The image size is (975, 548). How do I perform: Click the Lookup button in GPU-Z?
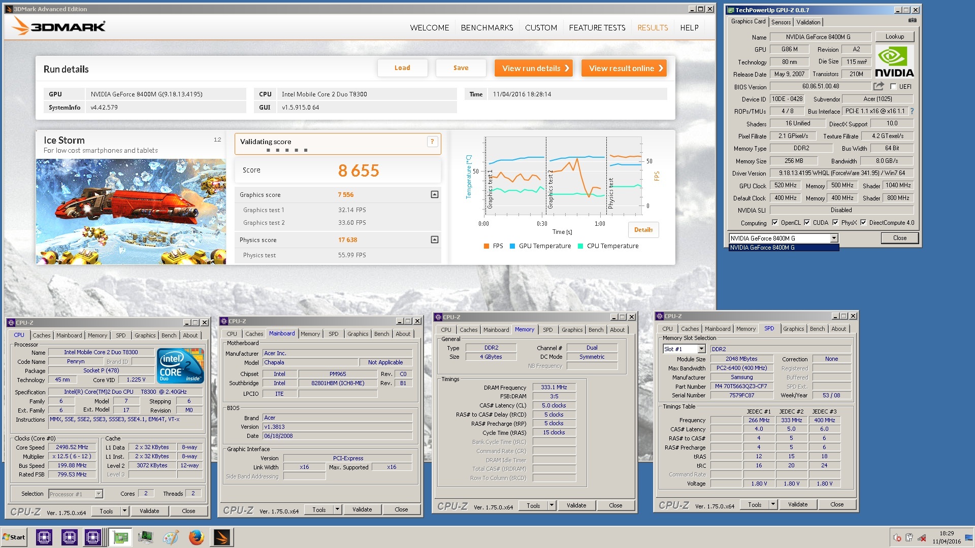tap(894, 37)
